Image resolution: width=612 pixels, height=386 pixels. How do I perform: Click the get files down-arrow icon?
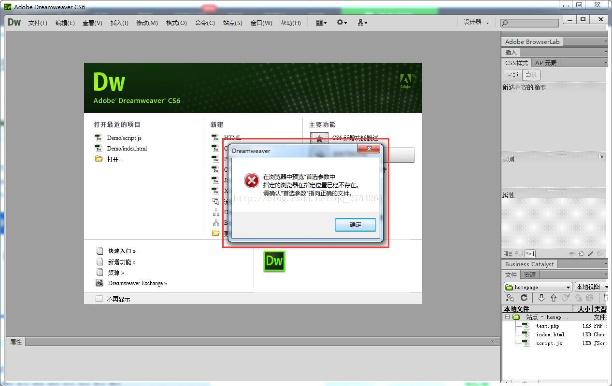coord(541,298)
